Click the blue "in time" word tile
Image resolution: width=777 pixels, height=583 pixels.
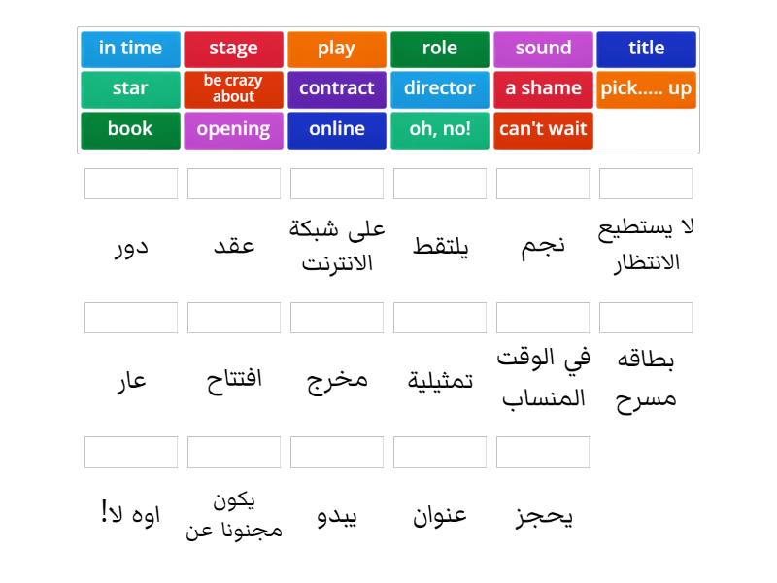coord(130,49)
